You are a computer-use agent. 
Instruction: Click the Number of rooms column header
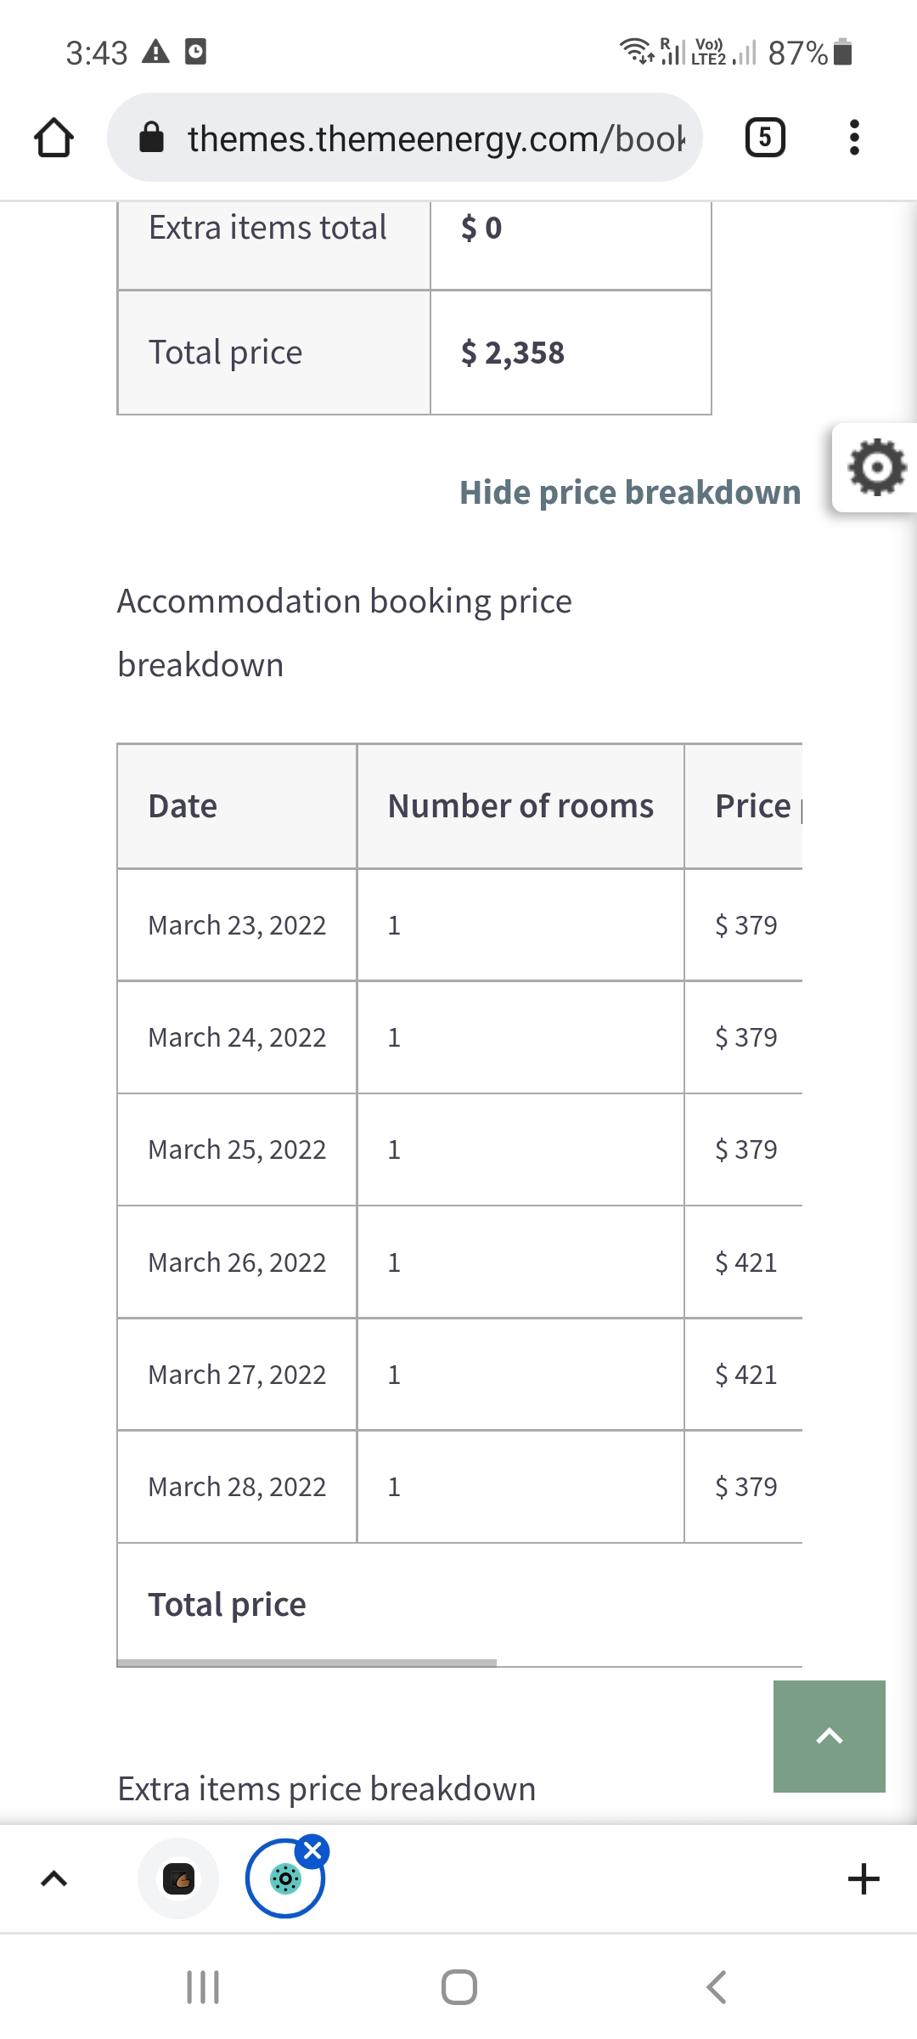(520, 805)
